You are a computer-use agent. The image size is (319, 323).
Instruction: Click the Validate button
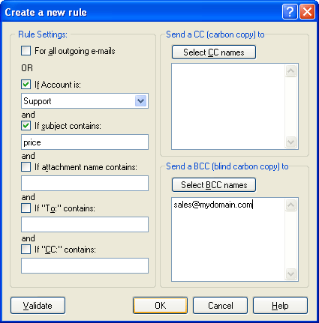pos(38,306)
